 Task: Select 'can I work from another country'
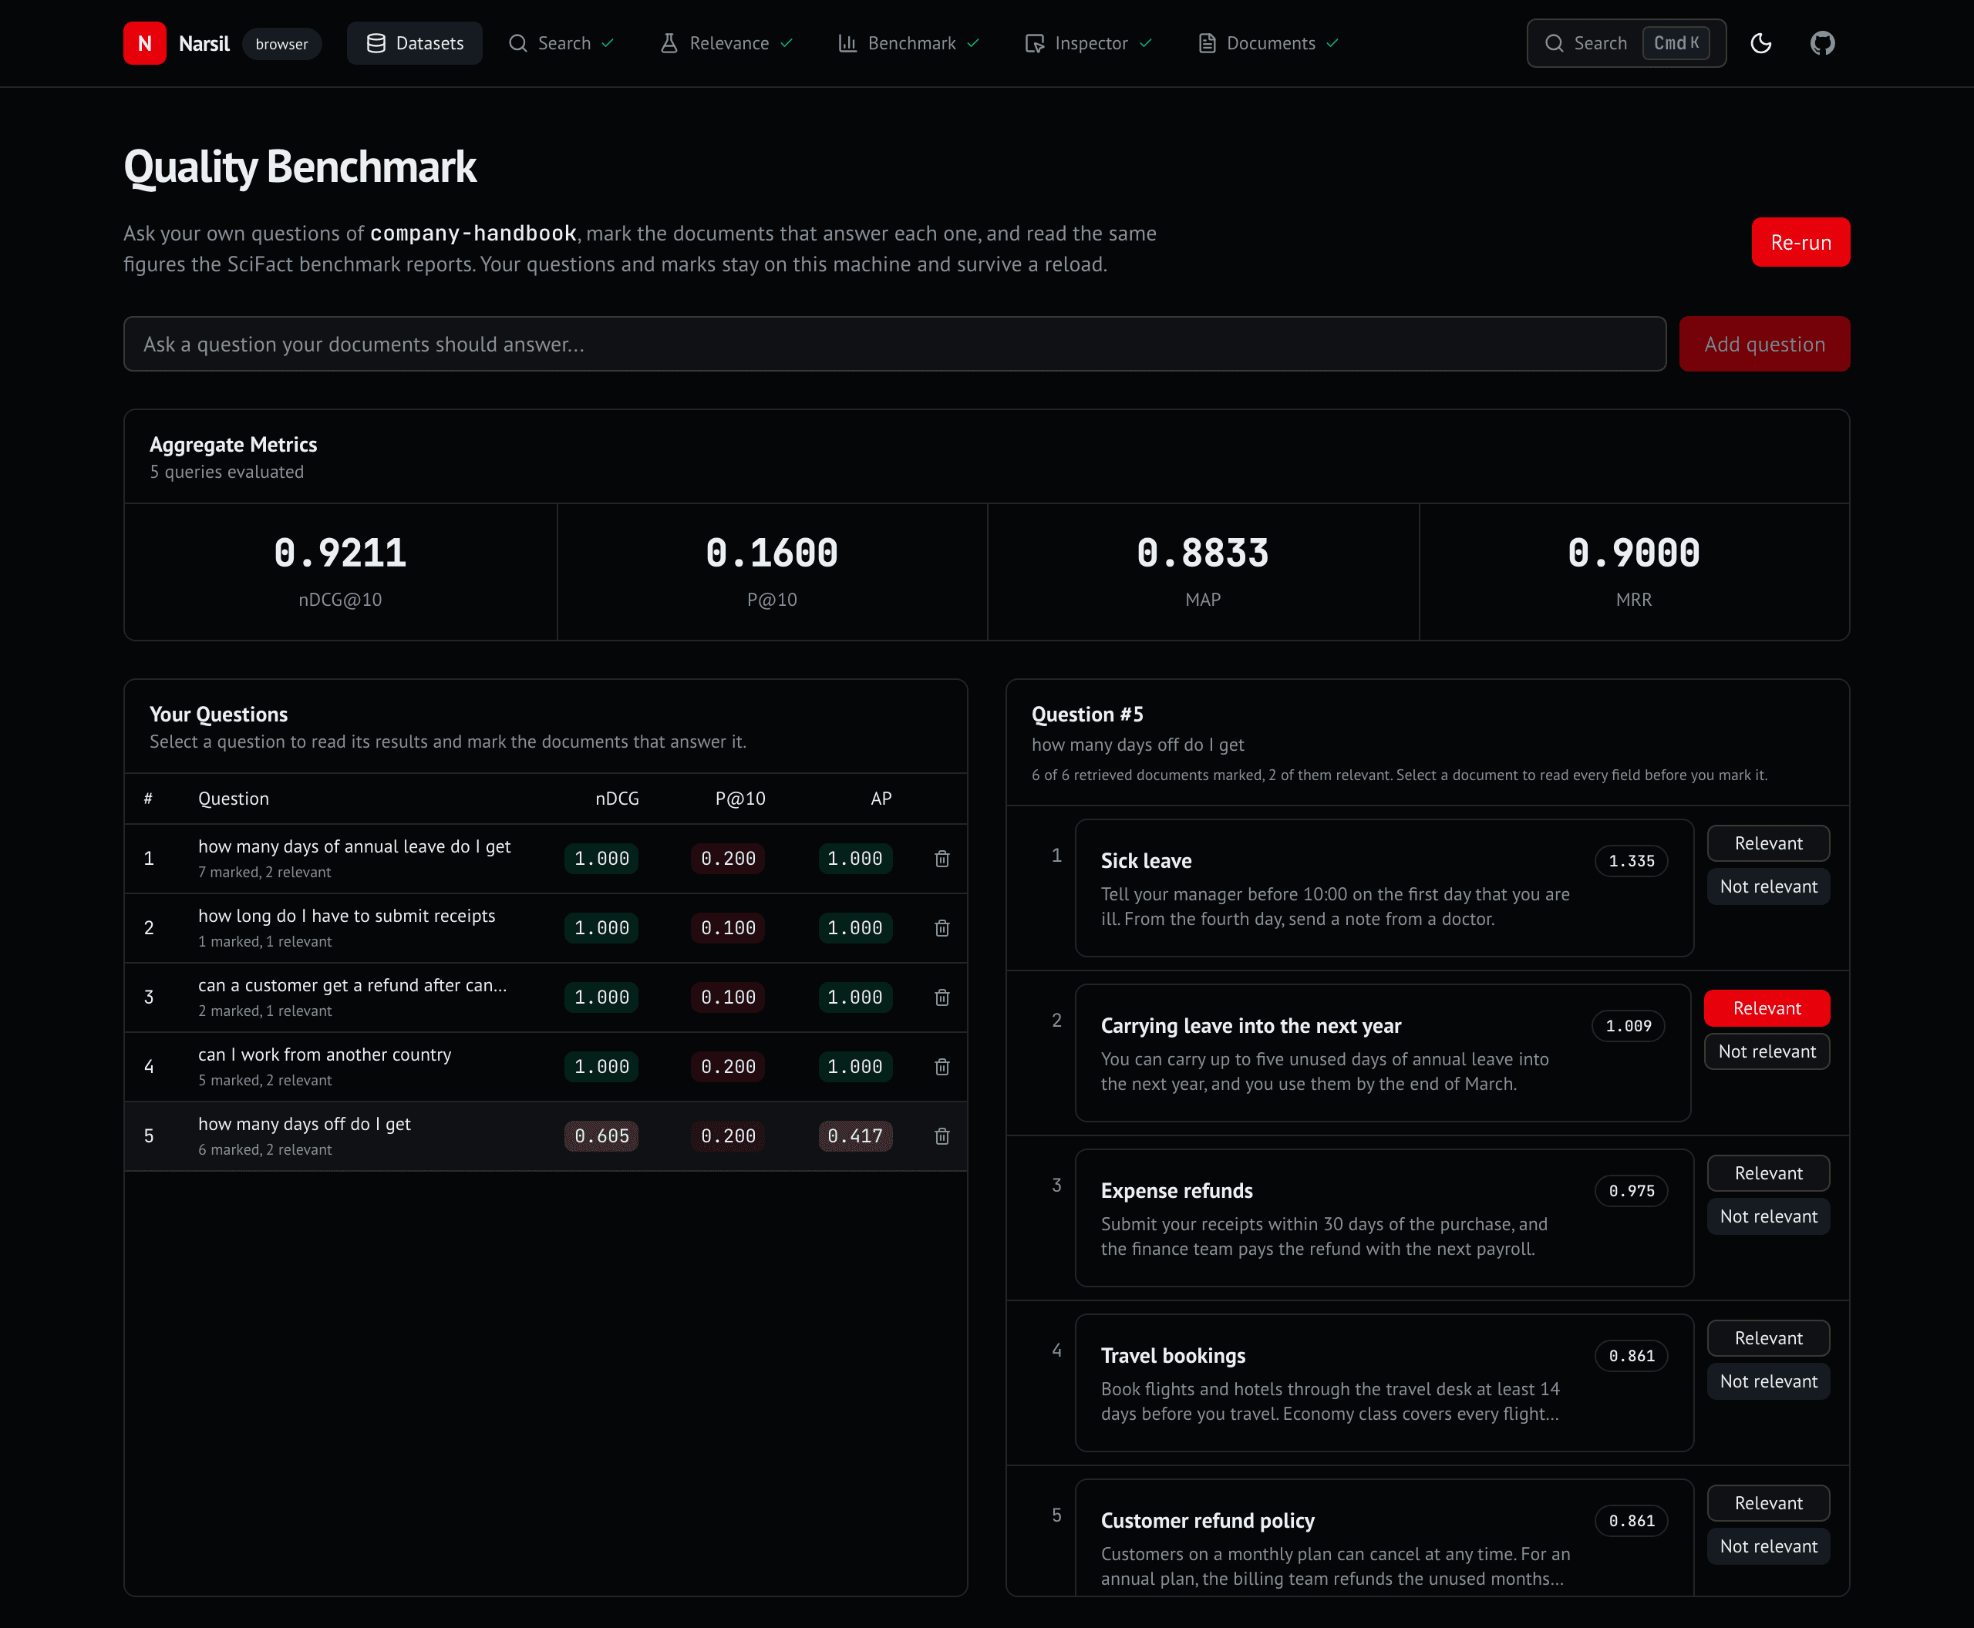(545, 1066)
